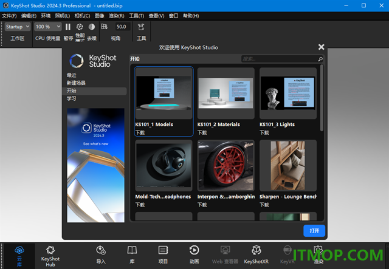Open the Tools (工具) menu in menu bar

tap(136, 16)
